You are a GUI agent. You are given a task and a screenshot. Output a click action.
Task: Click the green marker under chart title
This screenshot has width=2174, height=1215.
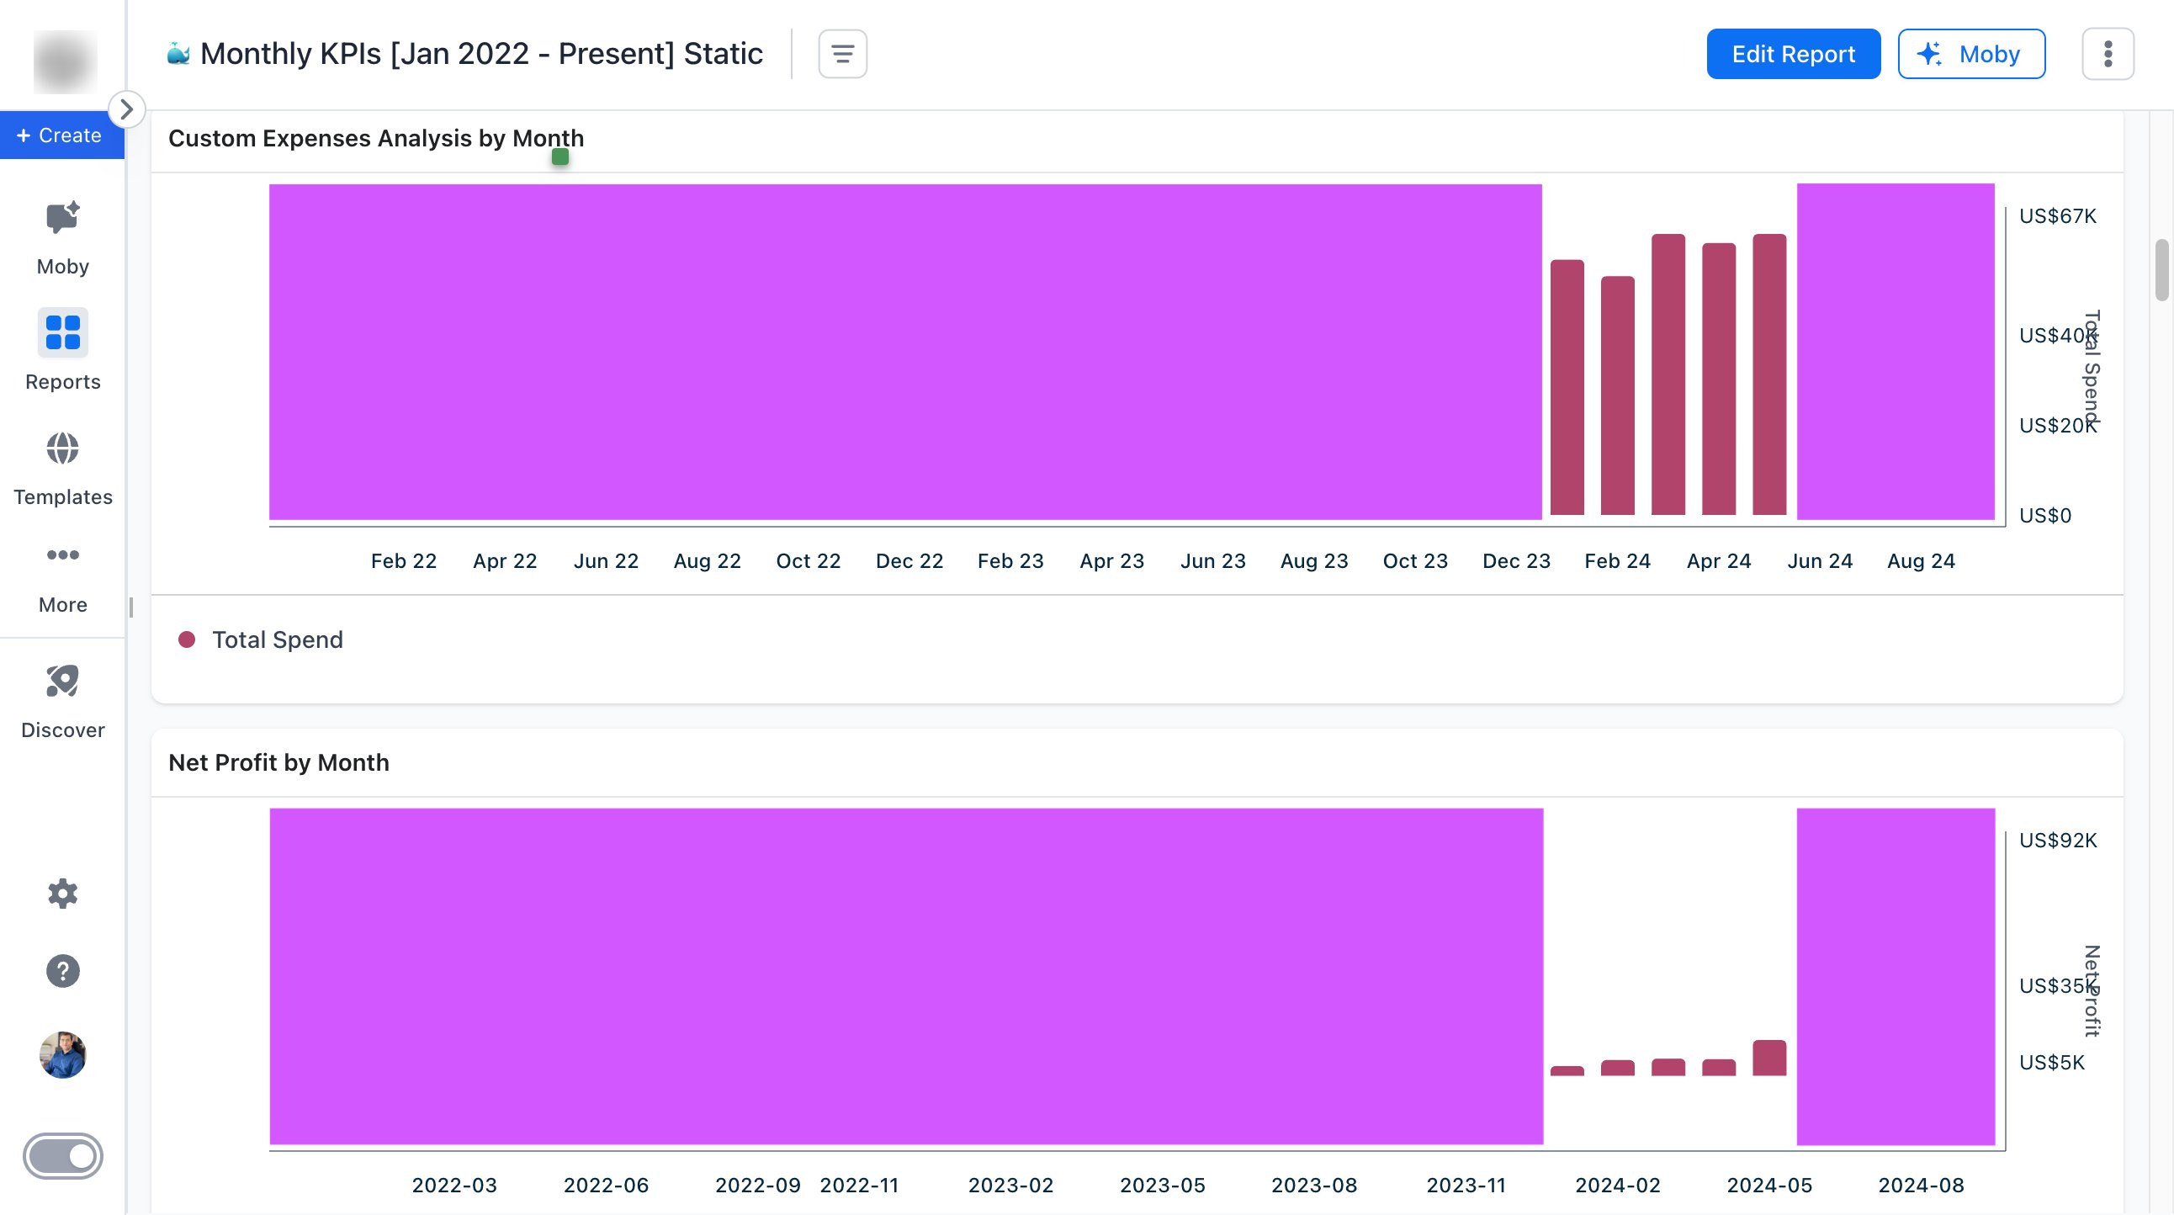coord(560,157)
